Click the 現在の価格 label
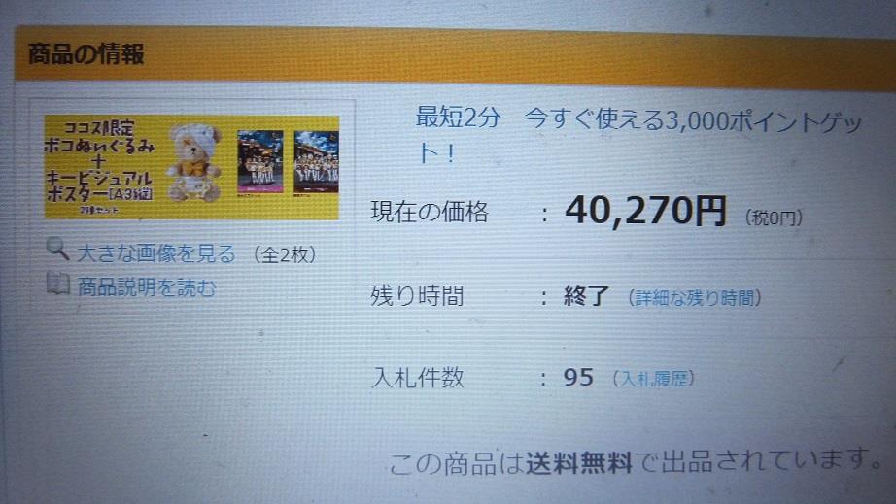This screenshot has width=896, height=504. (430, 212)
